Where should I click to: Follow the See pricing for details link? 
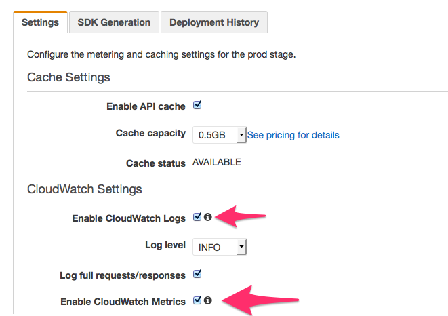pos(293,135)
